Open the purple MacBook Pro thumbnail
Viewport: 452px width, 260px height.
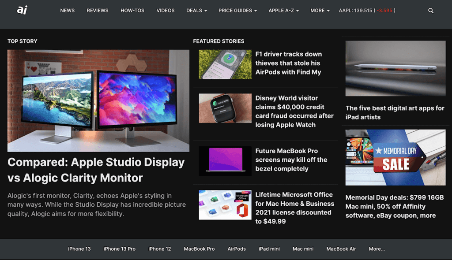(225, 161)
